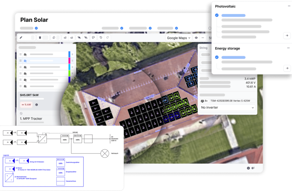This screenshot has height=191, width=292.
Task: Click the info icon beside kW badge
Action: (x=36, y=104)
